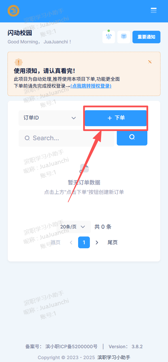This screenshot has width=168, height=362.
Task: Open the 20条/页 page size dropdown
Action: click(73, 227)
